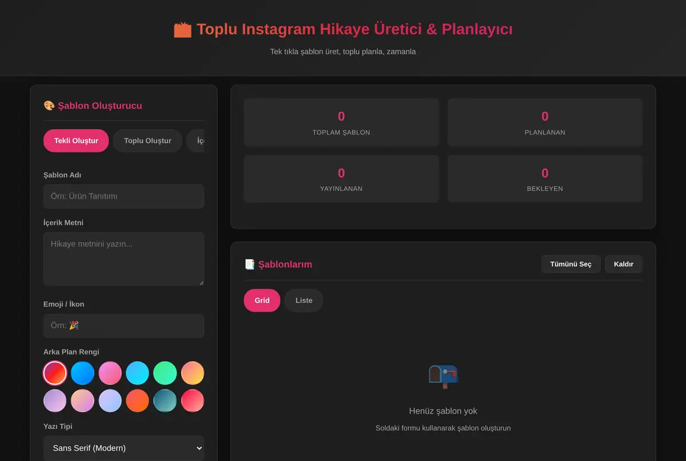
Task: Choose the orange-red gradient swatch
Action: pos(137,400)
